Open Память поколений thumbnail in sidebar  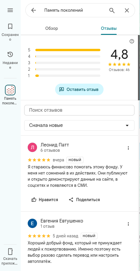[10, 90]
